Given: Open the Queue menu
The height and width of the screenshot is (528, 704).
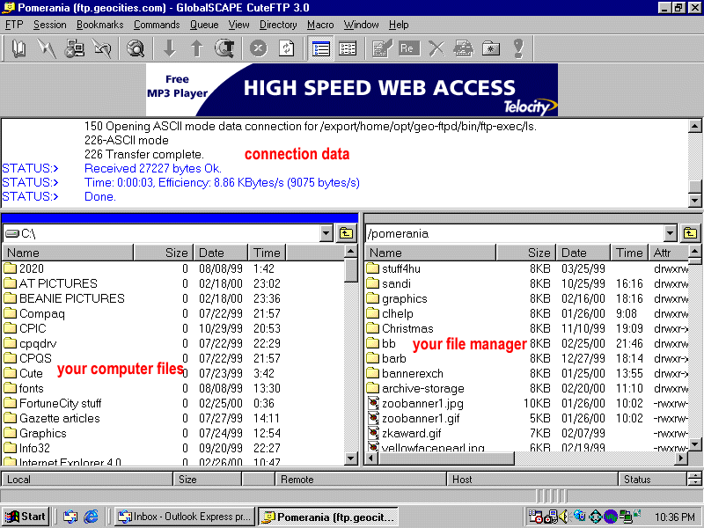Looking at the screenshot, I should tap(204, 25).
